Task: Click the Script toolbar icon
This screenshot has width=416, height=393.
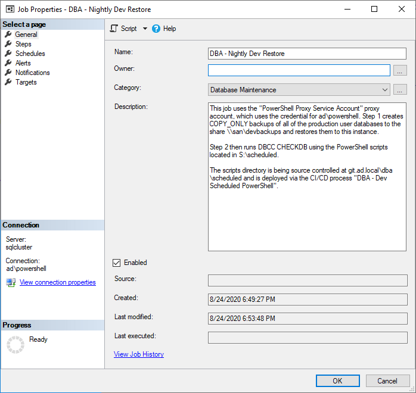Action: pos(114,29)
